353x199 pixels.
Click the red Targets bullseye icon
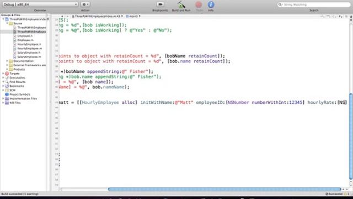pos(7,74)
